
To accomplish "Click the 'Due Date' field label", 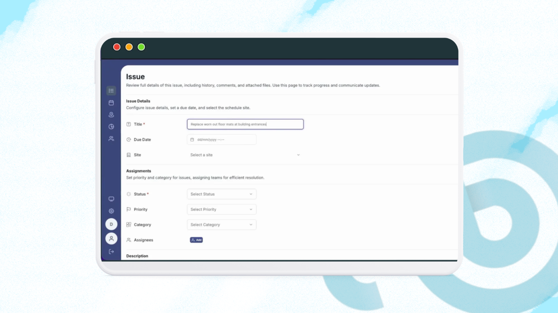I will click(142, 139).
